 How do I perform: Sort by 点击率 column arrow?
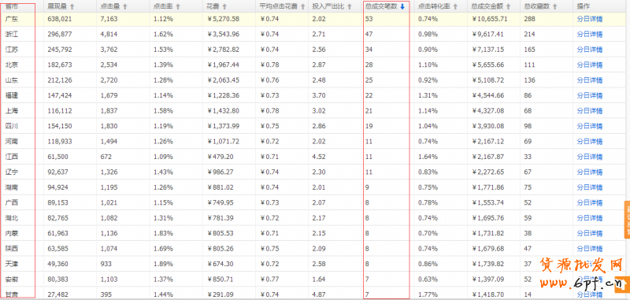(178, 7)
